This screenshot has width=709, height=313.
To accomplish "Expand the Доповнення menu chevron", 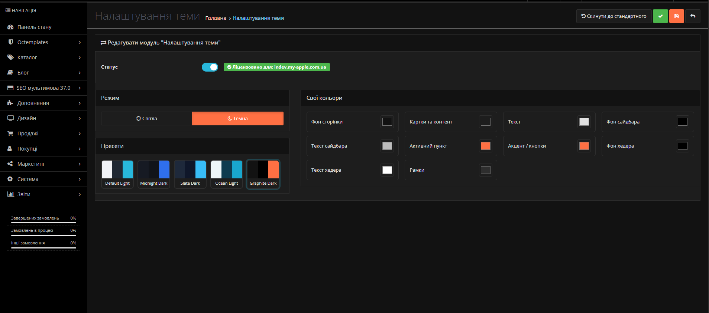I will 80,103.
